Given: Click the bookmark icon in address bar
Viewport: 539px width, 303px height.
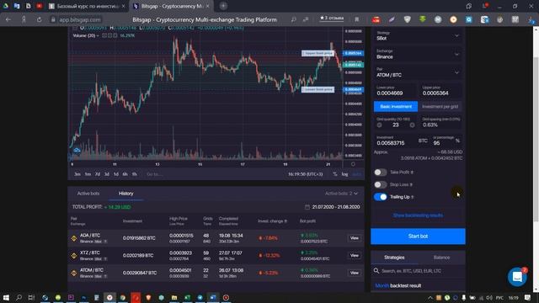Looking at the screenshot, I should click(x=357, y=19).
